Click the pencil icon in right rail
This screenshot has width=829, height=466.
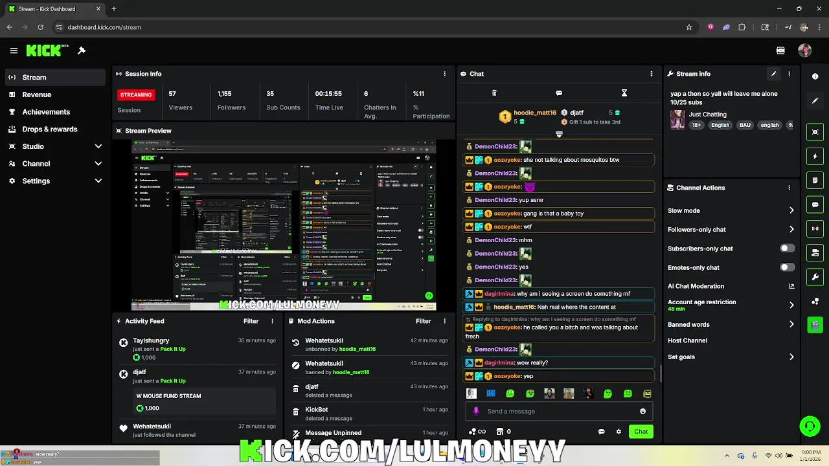pos(815,101)
